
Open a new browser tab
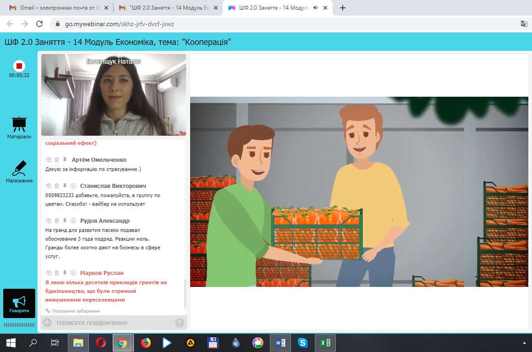tap(342, 8)
